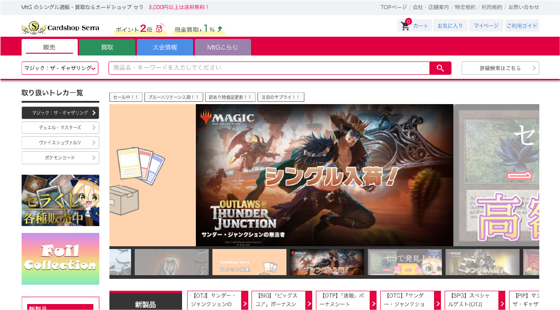The width and height of the screenshot is (560, 310).
Task: Open the セラくじ 各種販売中 banner
Action: click(60, 200)
